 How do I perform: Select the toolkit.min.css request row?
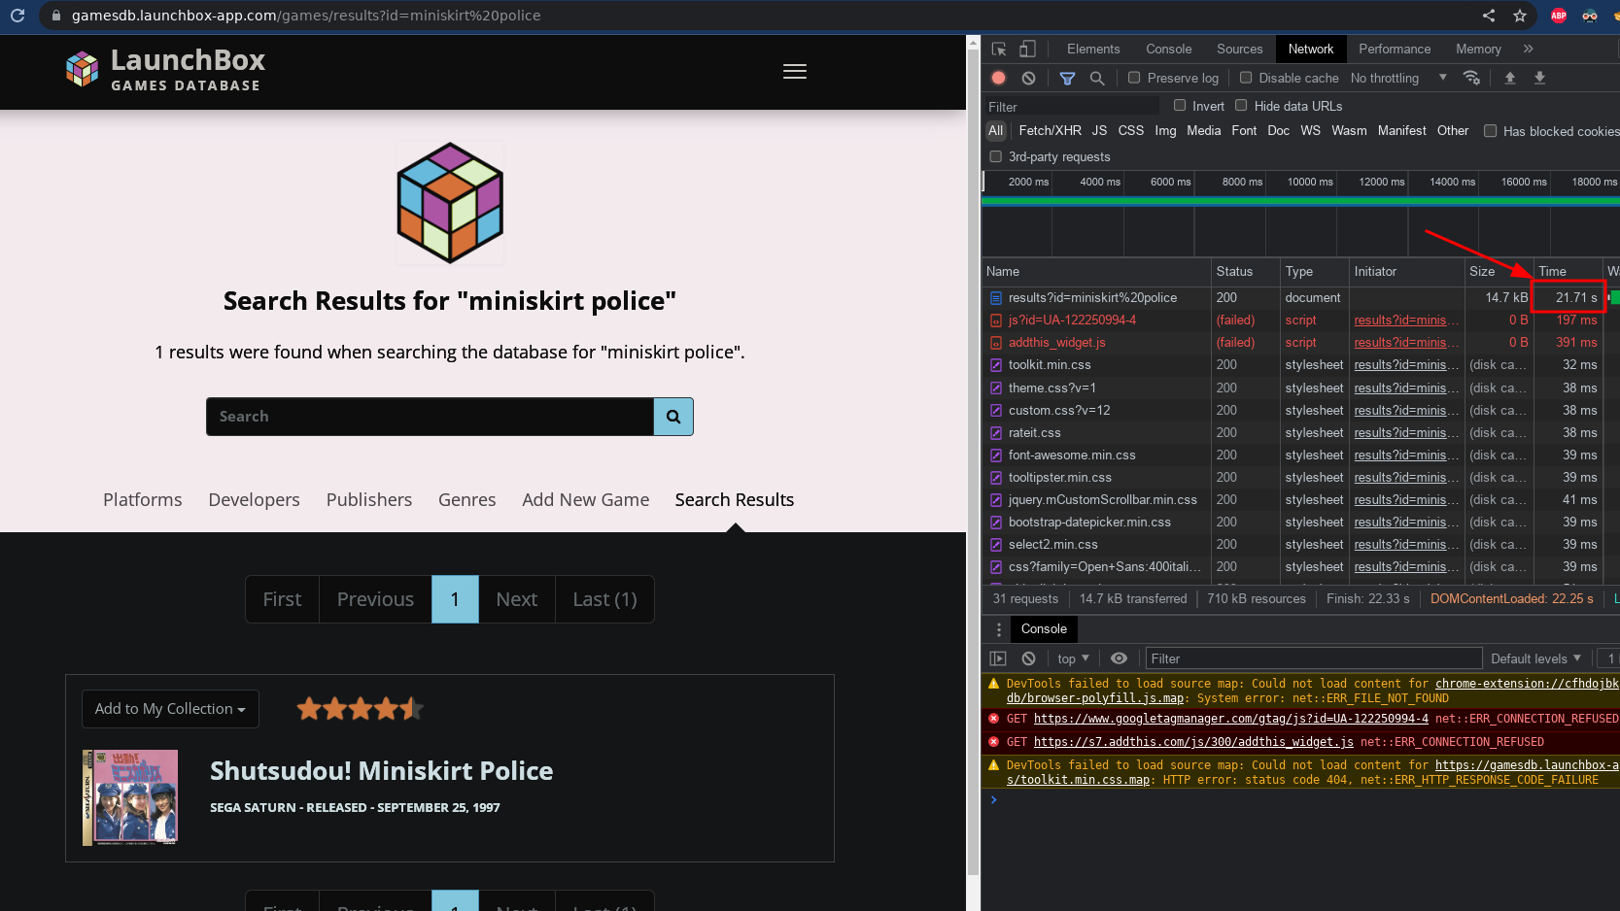click(1300, 365)
